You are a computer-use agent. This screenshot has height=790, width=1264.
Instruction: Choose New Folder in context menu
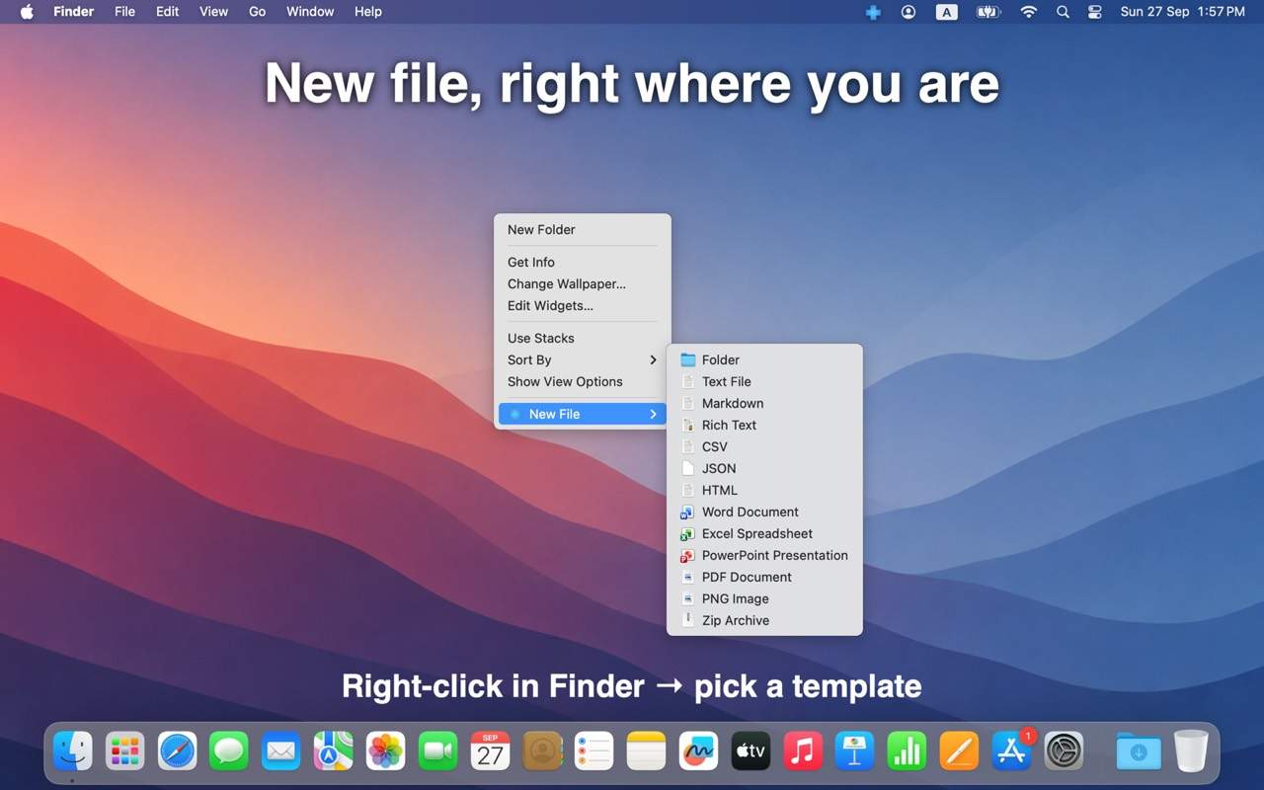click(583, 229)
